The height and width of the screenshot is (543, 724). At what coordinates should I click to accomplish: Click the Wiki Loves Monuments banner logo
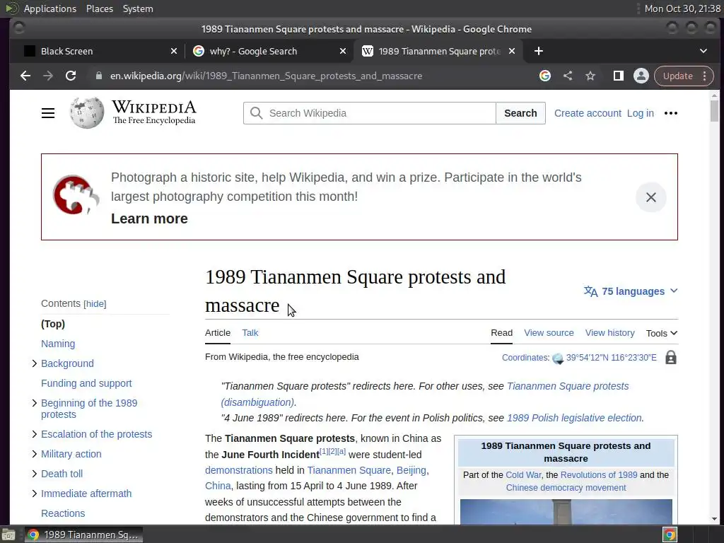(x=76, y=195)
